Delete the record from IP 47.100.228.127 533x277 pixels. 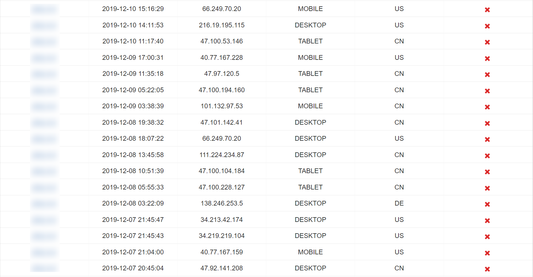pos(487,188)
